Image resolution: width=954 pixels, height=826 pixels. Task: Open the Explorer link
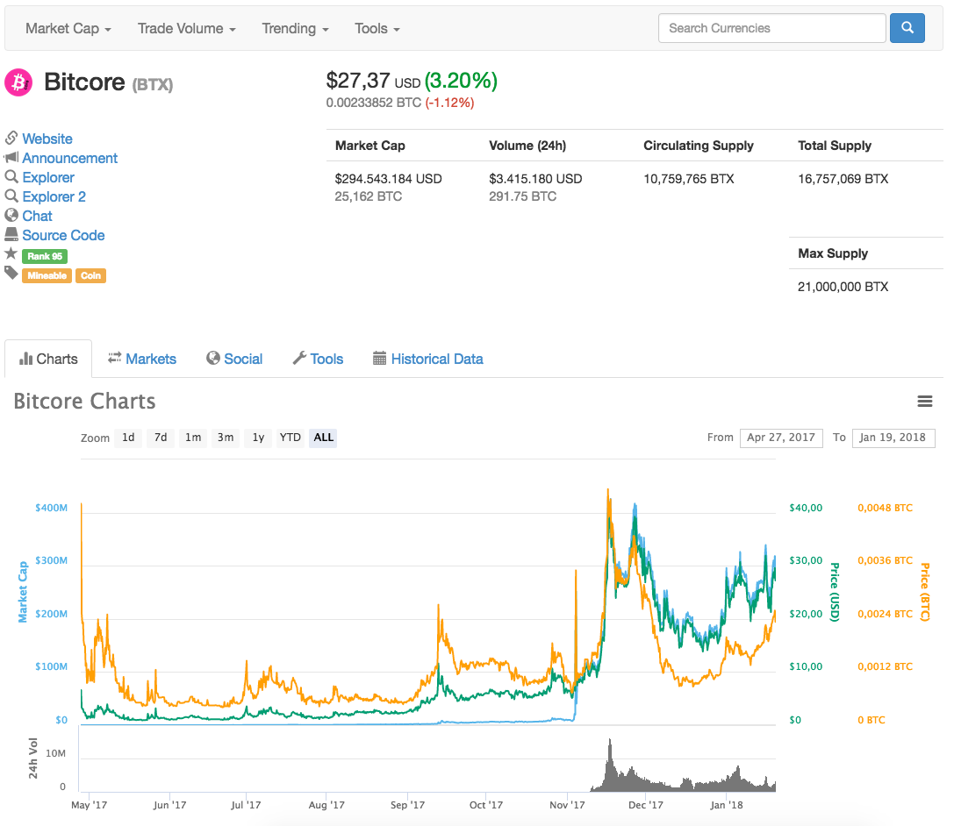point(48,177)
